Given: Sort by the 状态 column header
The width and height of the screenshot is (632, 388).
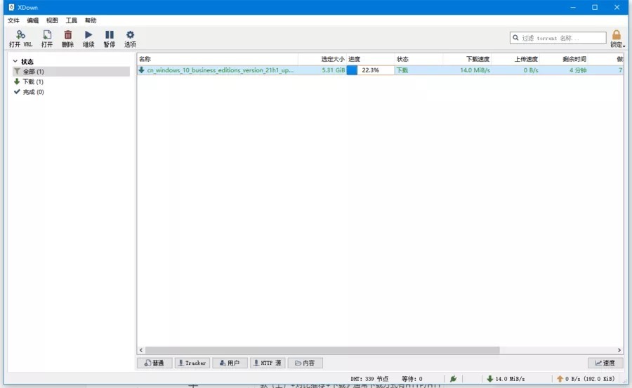Looking at the screenshot, I should pos(419,59).
